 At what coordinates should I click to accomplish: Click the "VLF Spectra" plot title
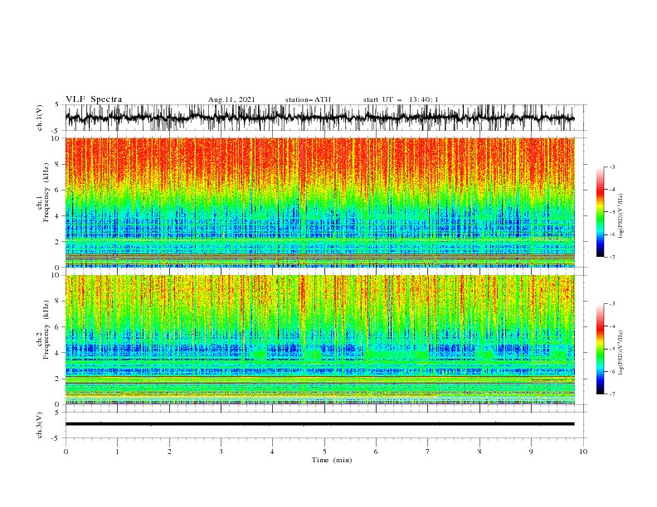[x=94, y=99]
